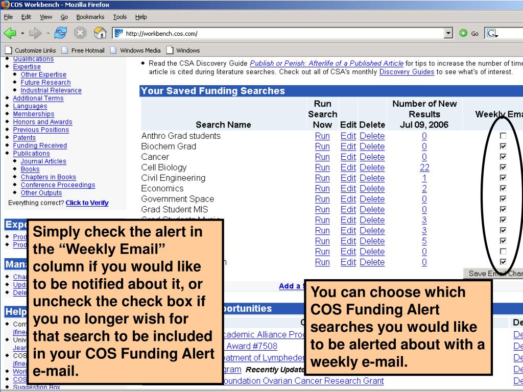Viewport: 523px width, 392px height.
Task: Delete the Government Space search
Action: tap(372, 199)
